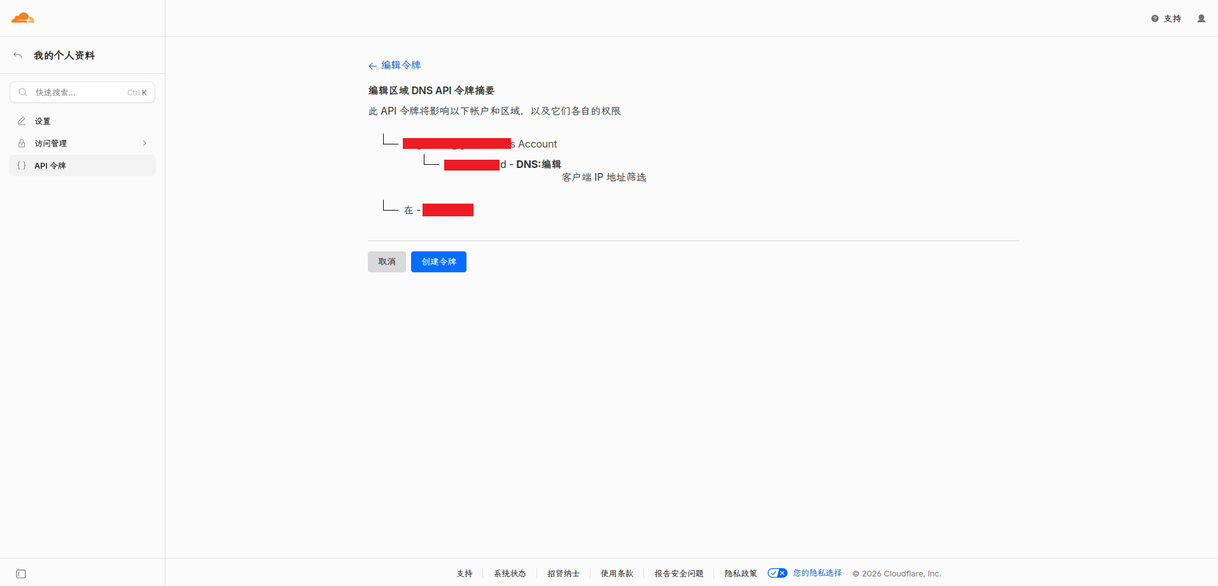Image resolution: width=1218 pixels, height=586 pixels.
Task: Click the 取消 button
Action: tap(387, 262)
